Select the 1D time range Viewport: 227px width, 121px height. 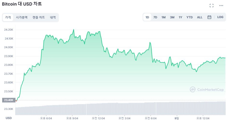click(147, 17)
